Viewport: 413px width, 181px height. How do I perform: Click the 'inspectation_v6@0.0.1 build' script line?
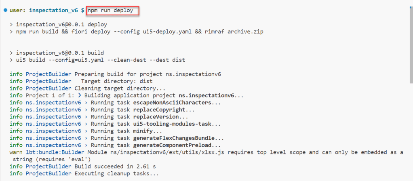[x=60, y=53]
